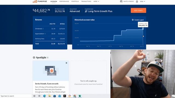This screenshot has width=175, height=98.
Task: Click the Long-Term Growth Plus leaf icon
Action: (x=86, y=11)
